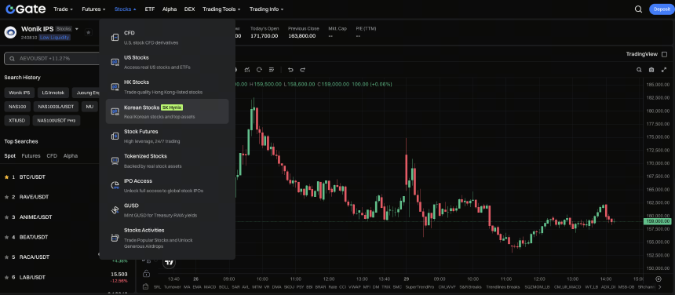
Task: Favorite RACA/USDT with its star
Action: pyautogui.click(x=6, y=257)
